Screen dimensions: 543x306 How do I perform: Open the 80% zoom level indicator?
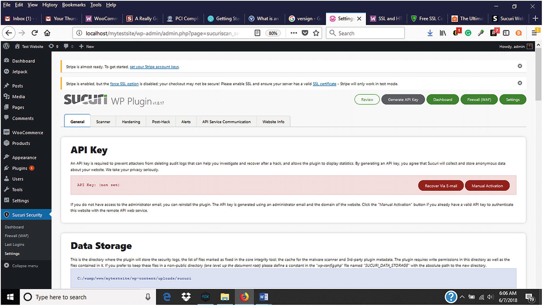click(x=273, y=33)
